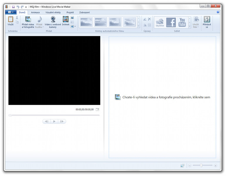Open the blue application menu button

11,12
